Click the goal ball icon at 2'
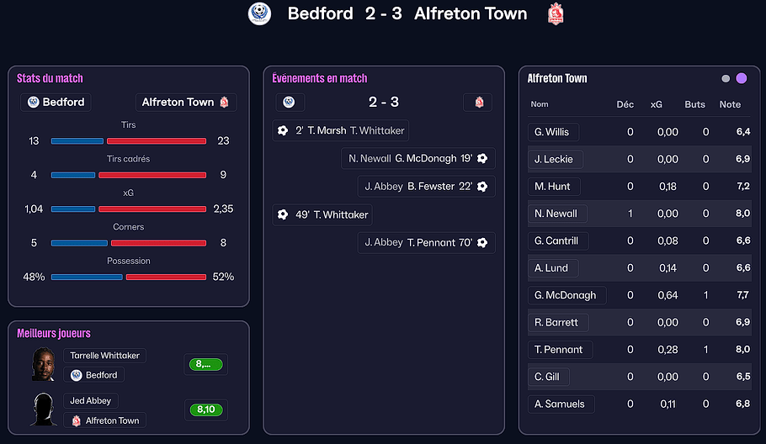The height and width of the screenshot is (444, 766). click(x=283, y=130)
